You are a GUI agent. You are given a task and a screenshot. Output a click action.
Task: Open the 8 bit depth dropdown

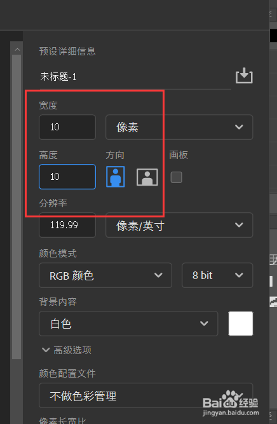(x=217, y=275)
